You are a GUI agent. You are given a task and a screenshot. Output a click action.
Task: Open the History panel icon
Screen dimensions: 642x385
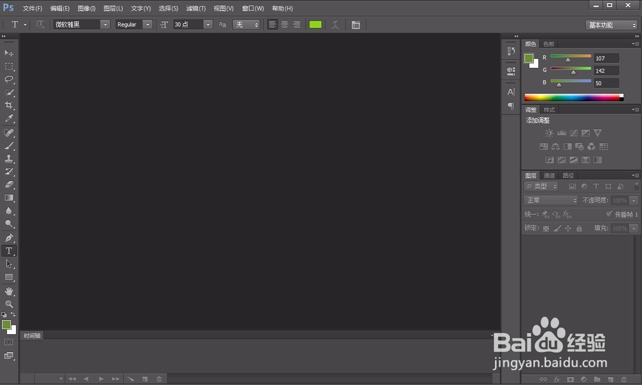[511, 51]
